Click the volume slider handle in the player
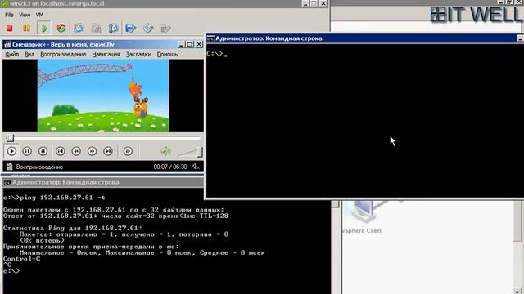This screenshot has height=294, width=524. tap(200, 152)
